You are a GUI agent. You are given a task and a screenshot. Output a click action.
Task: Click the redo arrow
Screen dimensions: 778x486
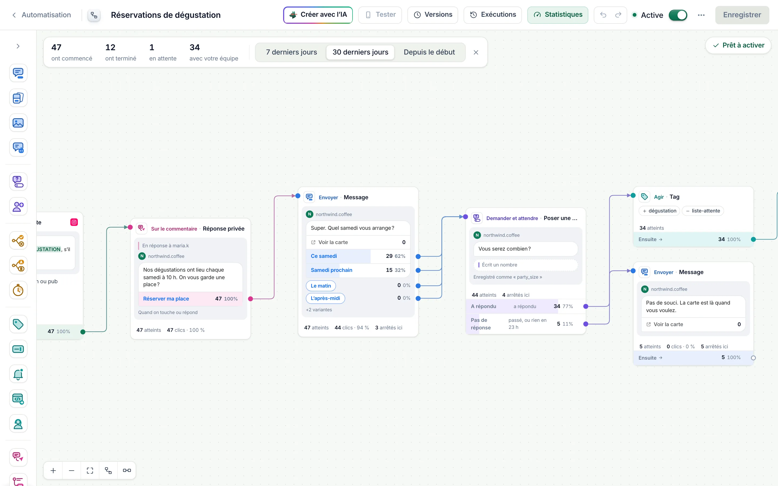(618, 15)
